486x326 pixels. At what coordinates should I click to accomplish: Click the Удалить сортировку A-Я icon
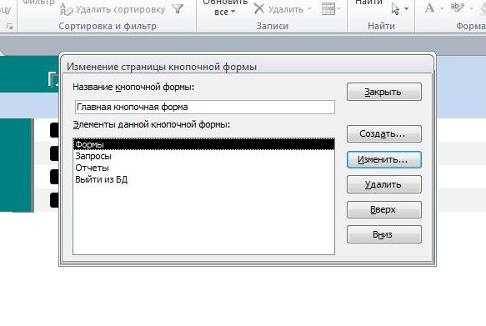[x=66, y=9]
